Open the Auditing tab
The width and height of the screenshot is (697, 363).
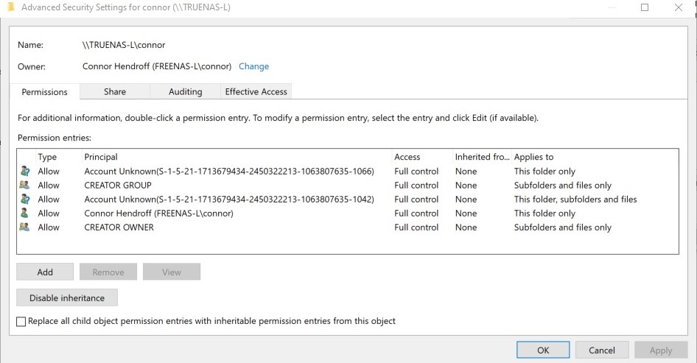click(185, 92)
